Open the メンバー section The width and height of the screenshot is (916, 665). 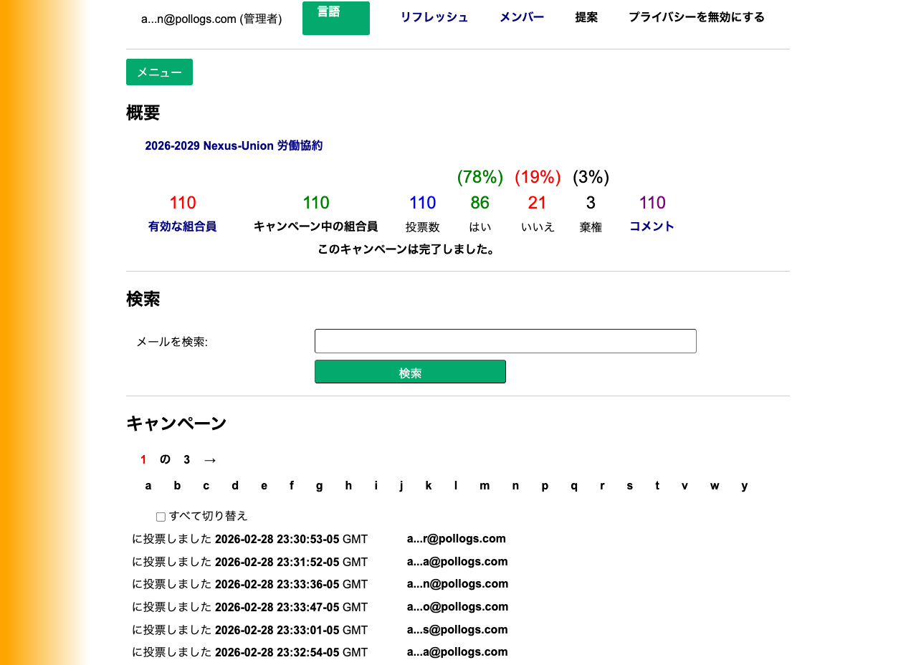click(x=522, y=17)
